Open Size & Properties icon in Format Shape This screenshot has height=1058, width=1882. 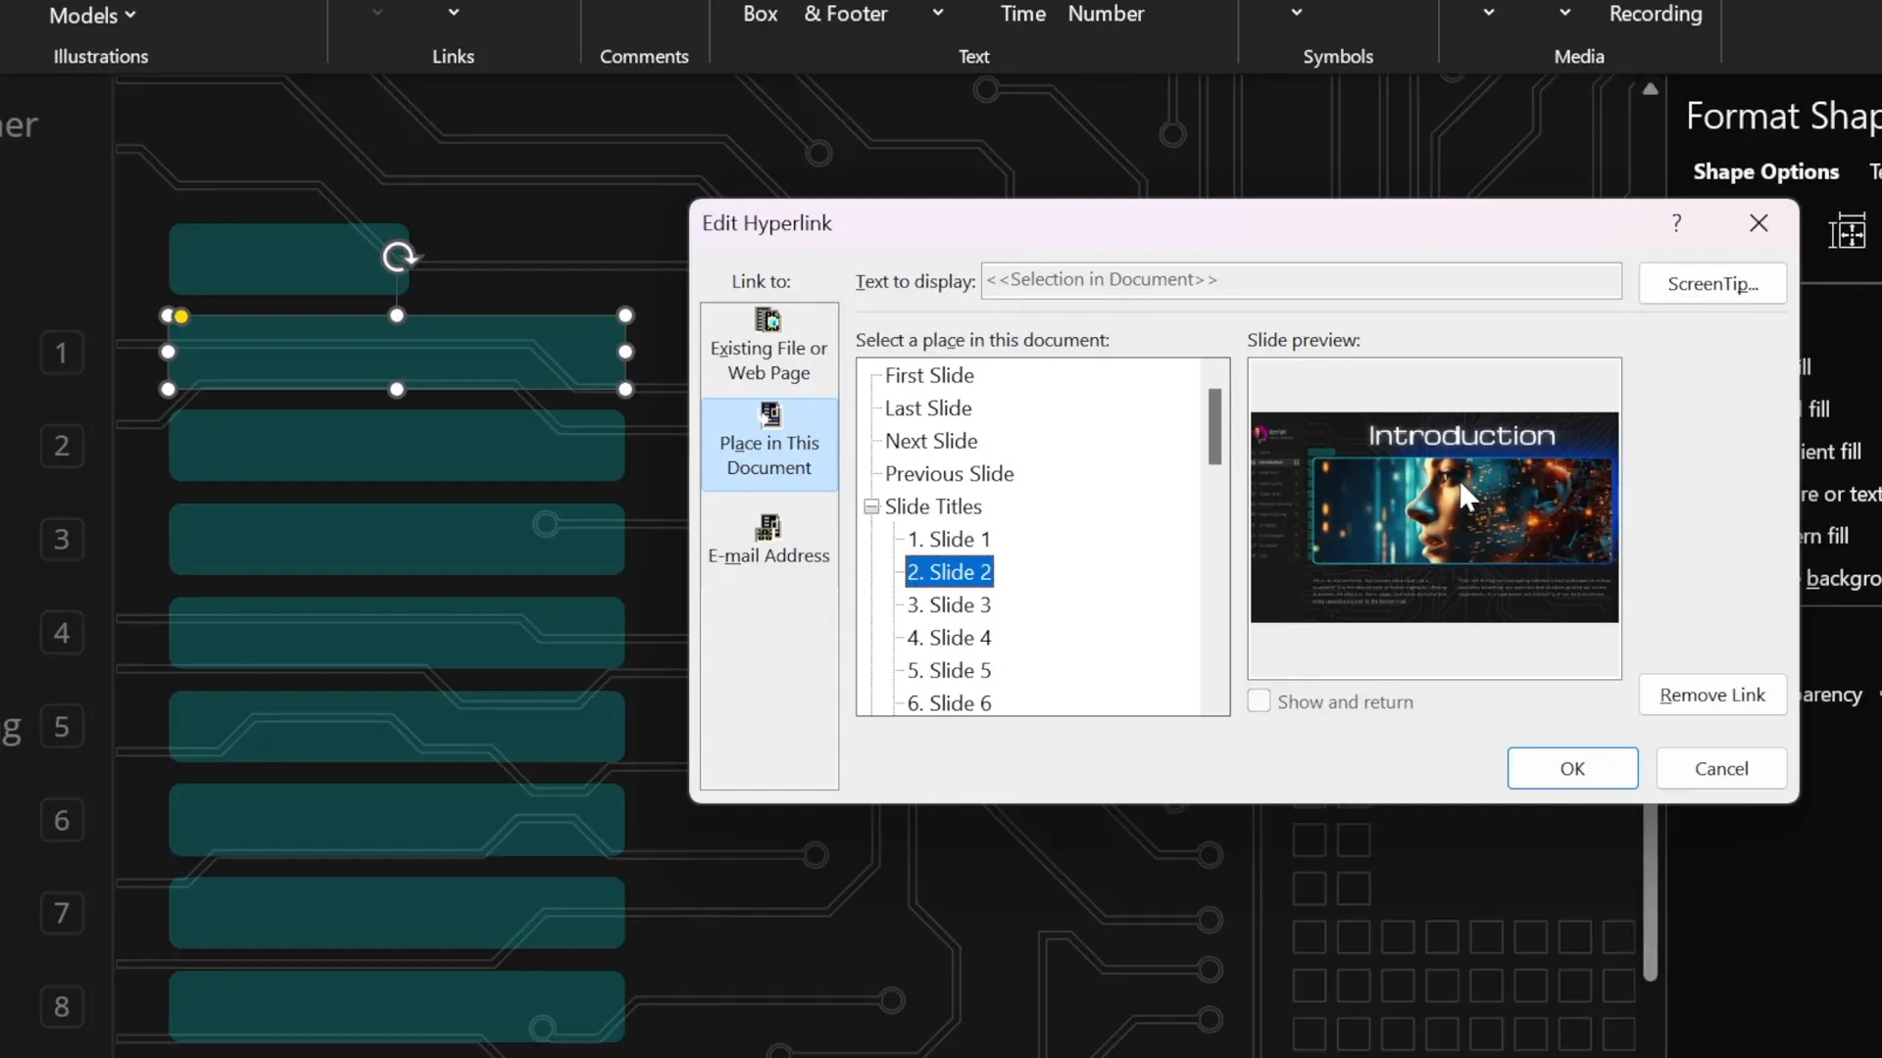1847,232
